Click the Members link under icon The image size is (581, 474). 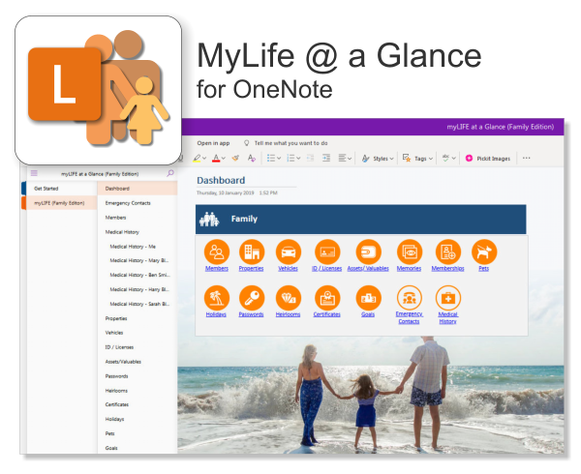217,269
